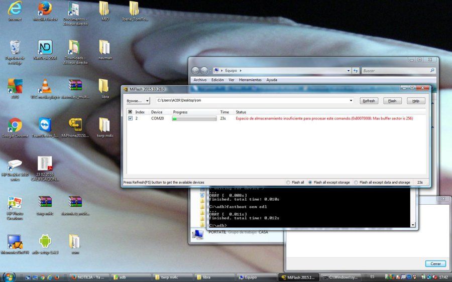The width and height of the screenshot is (452, 282).
Task: Click the Windows Start orb
Action: [x=9, y=277]
